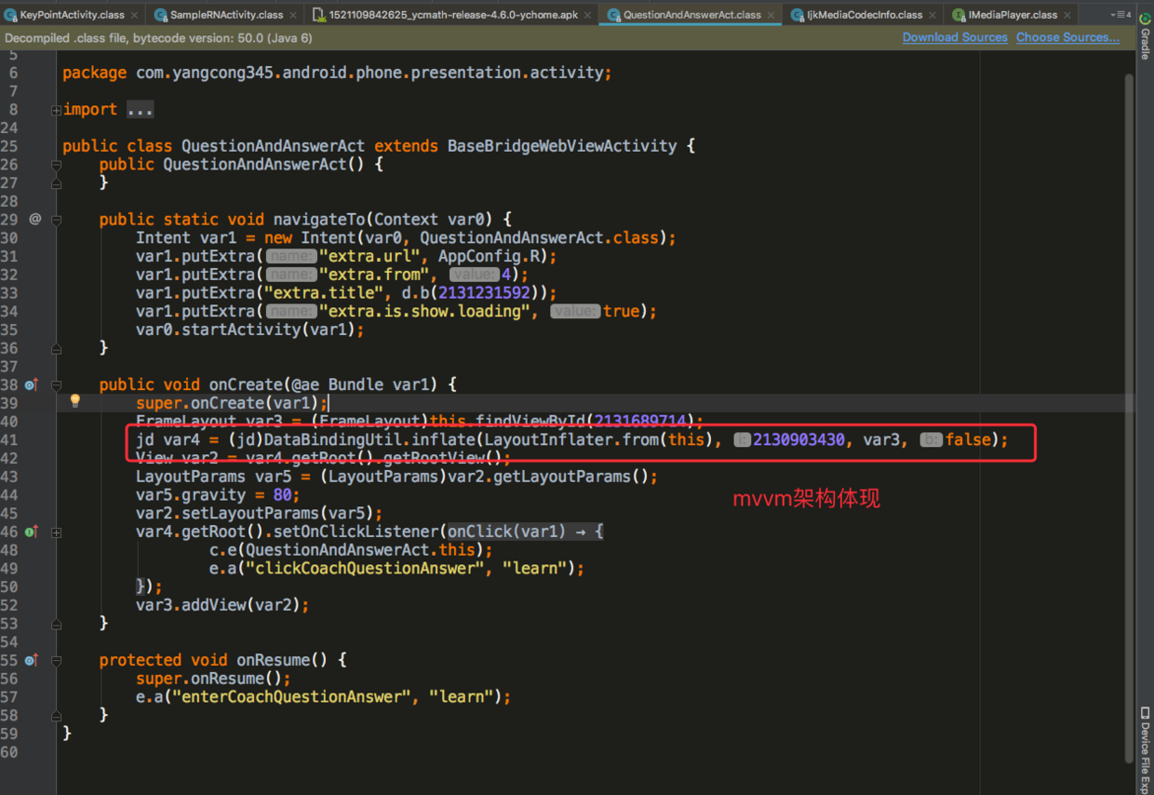
Task: Open the intention light bulb on line 39
Action: pyautogui.click(x=75, y=401)
